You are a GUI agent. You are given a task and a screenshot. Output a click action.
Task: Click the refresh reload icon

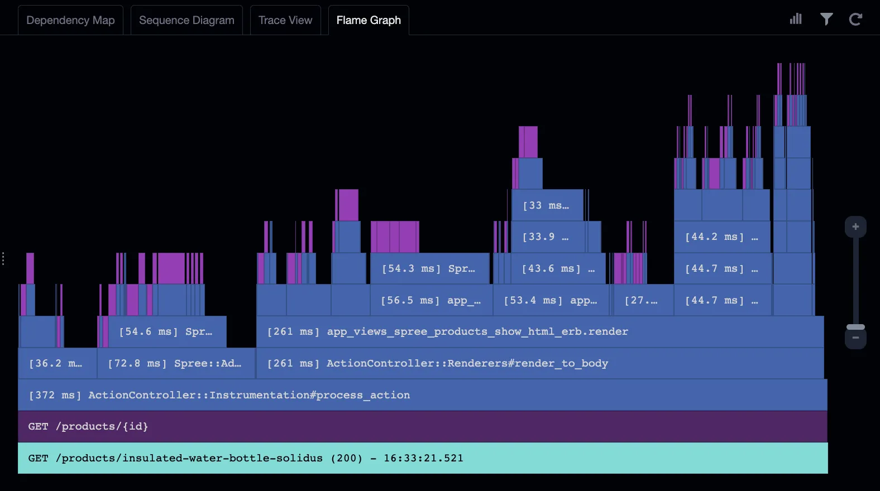click(855, 20)
